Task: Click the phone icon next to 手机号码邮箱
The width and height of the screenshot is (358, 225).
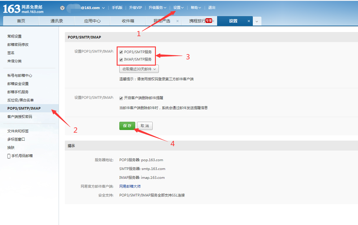Action: point(9,156)
